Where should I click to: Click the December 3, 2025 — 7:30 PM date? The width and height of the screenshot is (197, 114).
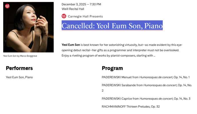pyautogui.click(x=81, y=4)
